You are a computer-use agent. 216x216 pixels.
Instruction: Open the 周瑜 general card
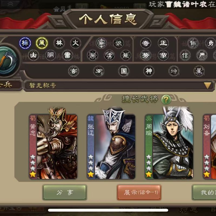click(169, 143)
